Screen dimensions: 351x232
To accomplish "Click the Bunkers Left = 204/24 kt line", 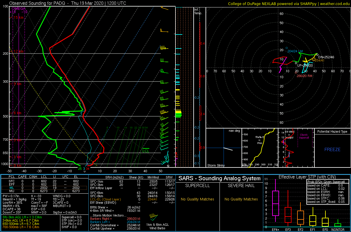I will (x=115, y=222).
